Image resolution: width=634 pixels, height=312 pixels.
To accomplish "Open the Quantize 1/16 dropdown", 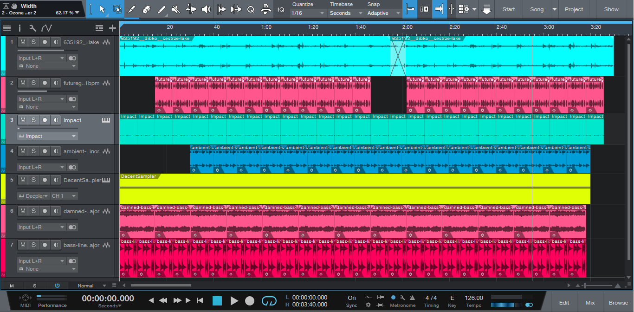I will [x=306, y=13].
